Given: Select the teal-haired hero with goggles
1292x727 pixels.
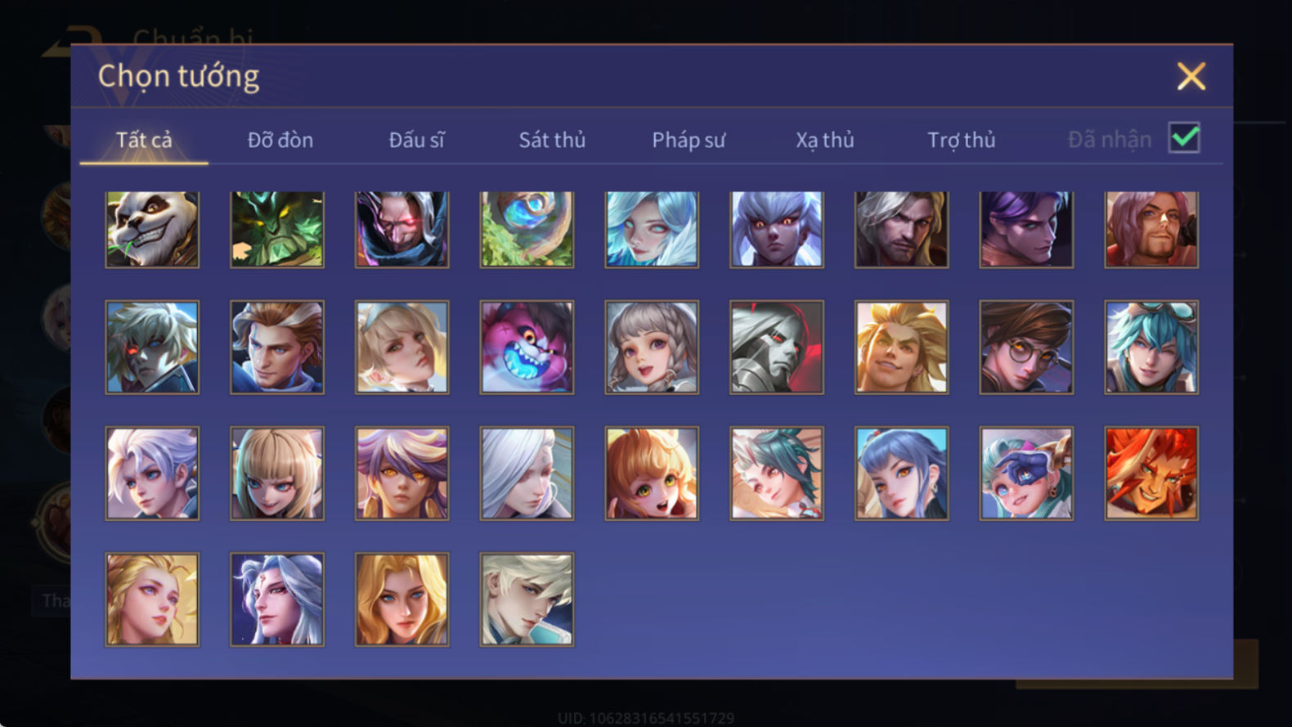Looking at the screenshot, I should tap(1151, 348).
